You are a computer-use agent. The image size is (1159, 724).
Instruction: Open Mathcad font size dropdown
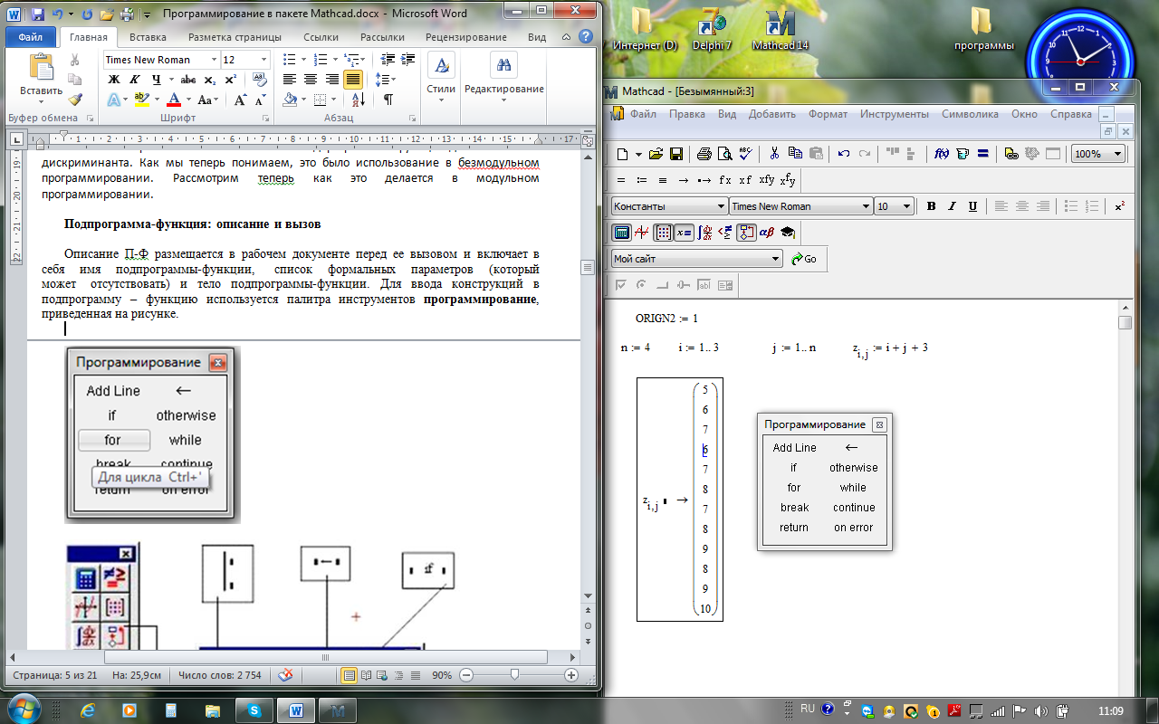coord(907,206)
